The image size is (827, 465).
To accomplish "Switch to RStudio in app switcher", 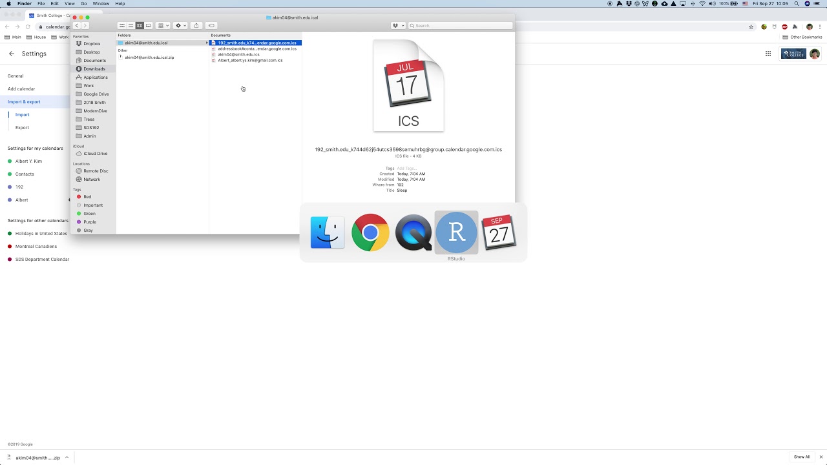I will pyautogui.click(x=456, y=232).
